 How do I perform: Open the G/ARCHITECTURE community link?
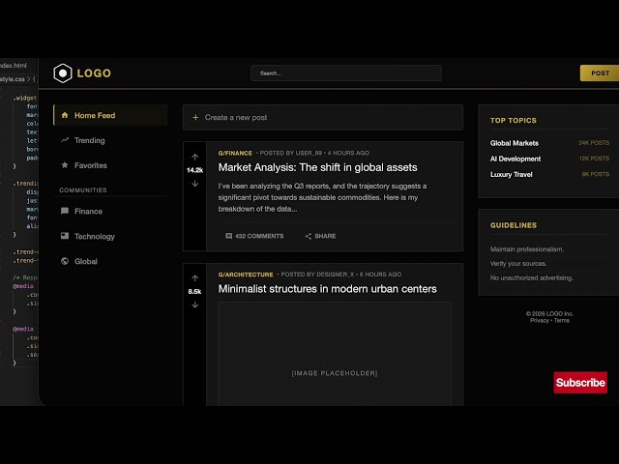pyautogui.click(x=246, y=275)
